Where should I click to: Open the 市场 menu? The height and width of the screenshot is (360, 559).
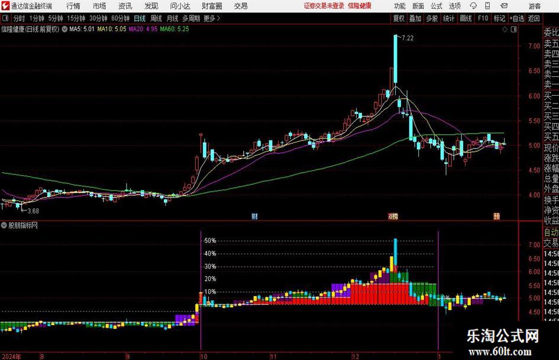(x=99, y=6)
